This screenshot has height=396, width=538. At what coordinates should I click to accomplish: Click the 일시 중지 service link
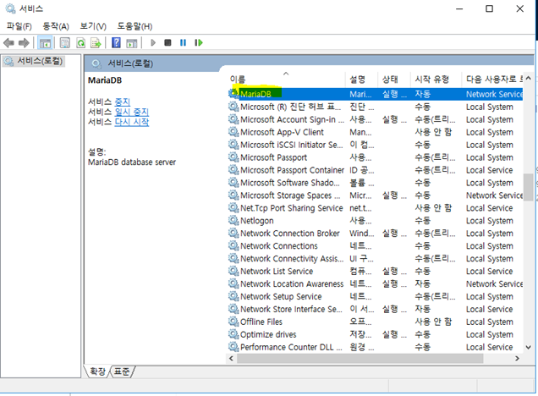[x=132, y=112]
